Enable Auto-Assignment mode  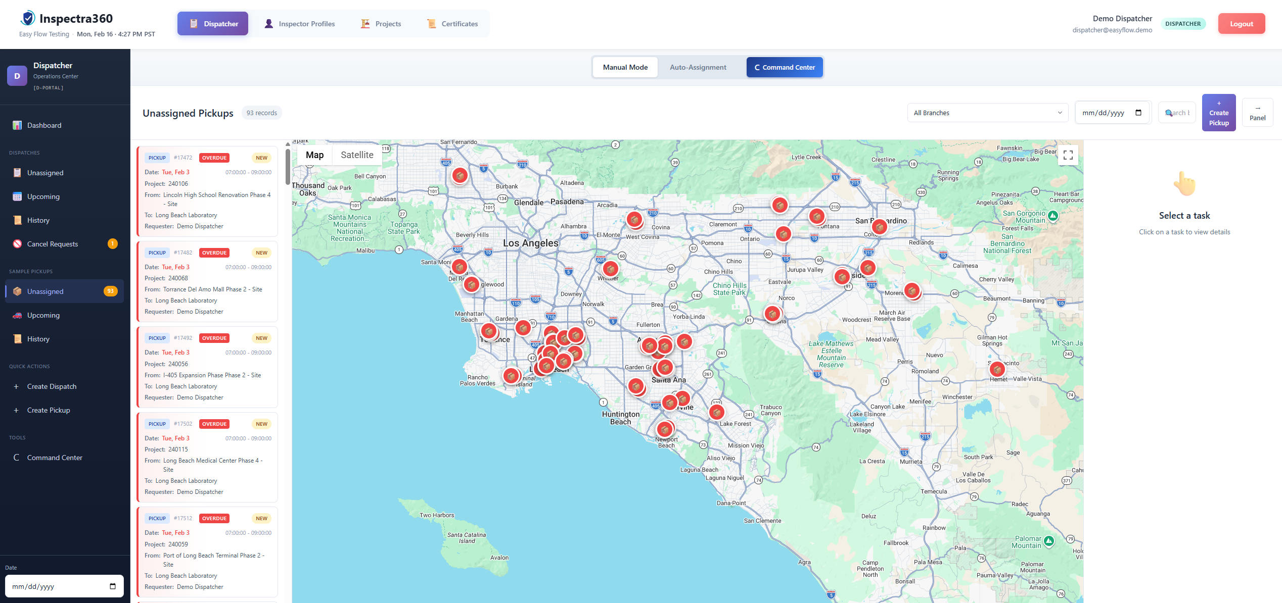click(x=698, y=67)
